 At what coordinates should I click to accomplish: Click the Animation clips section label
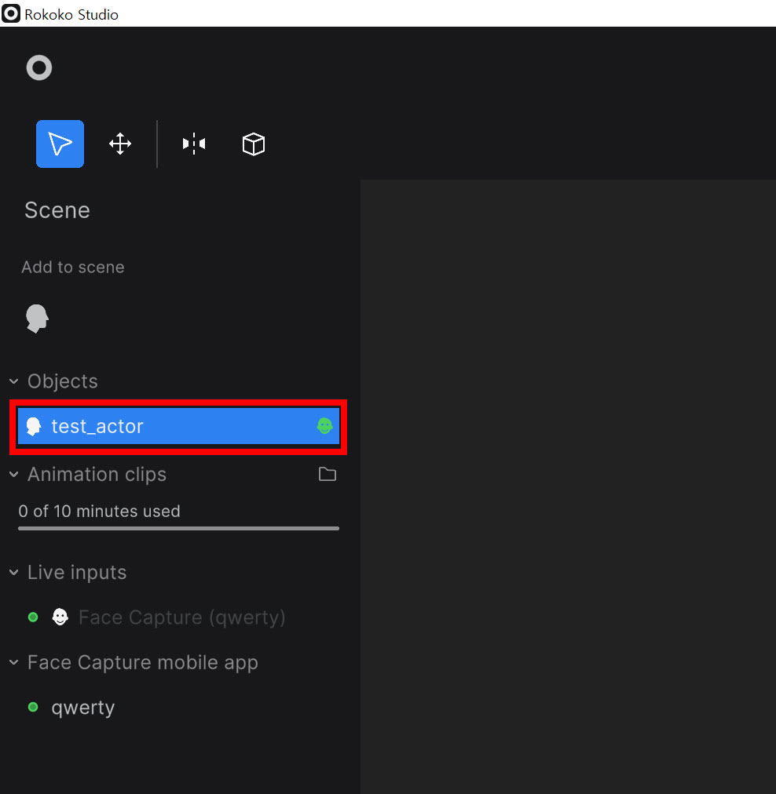coord(97,475)
